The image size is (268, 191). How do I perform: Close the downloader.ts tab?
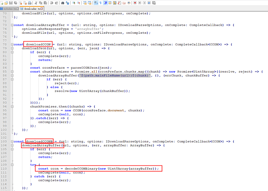(x=42, y=9)
